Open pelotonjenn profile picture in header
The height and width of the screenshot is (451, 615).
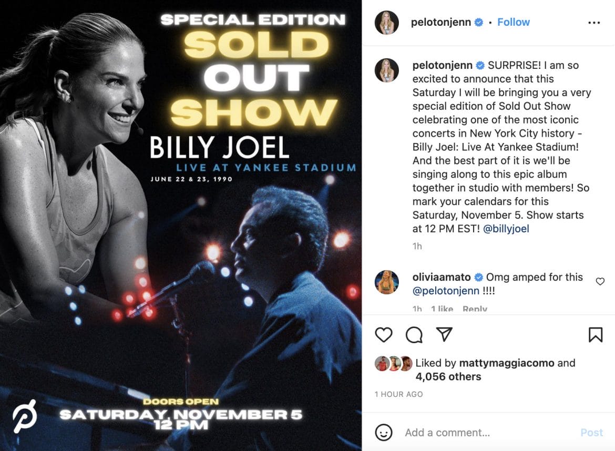coord(387,23)
